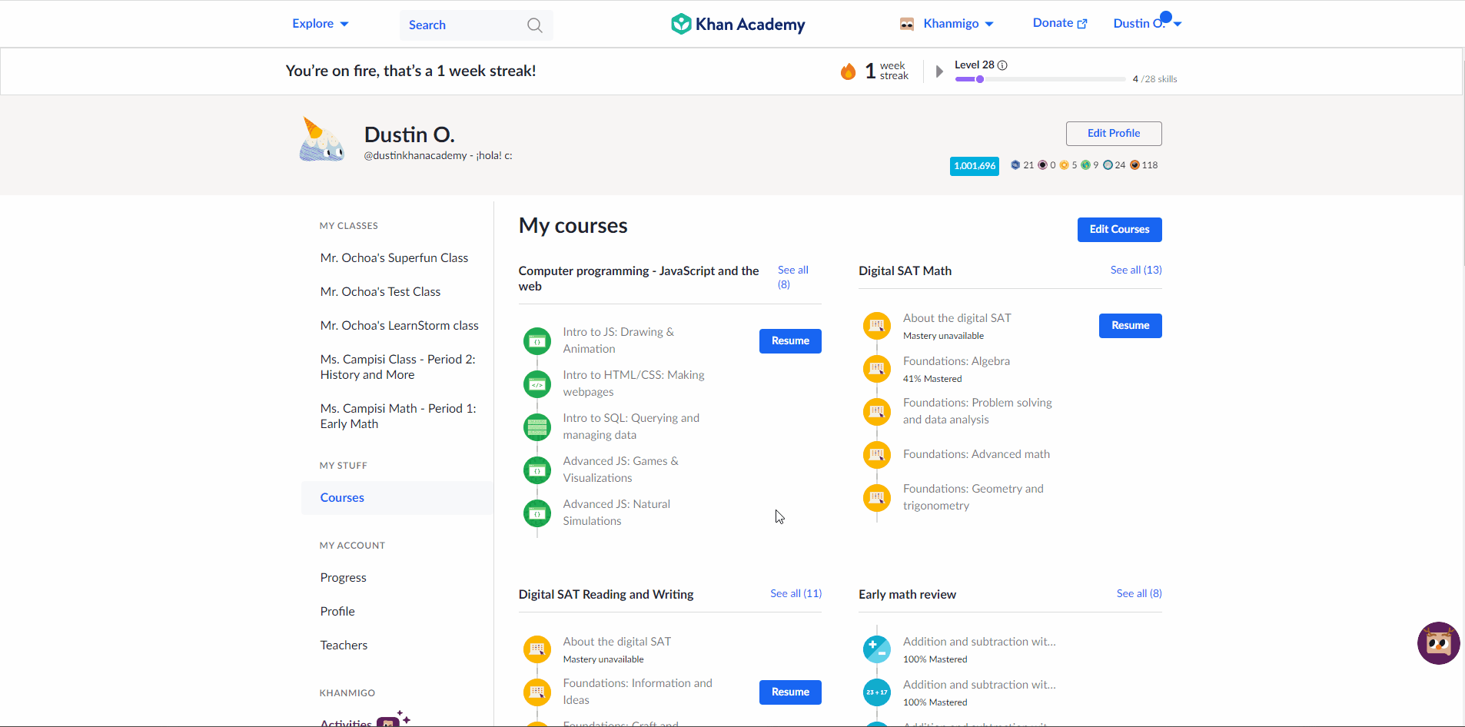Click the Intro to HTML/CSS unit icon
Screen dimensions: 1465x727
(x=537, y=384)
